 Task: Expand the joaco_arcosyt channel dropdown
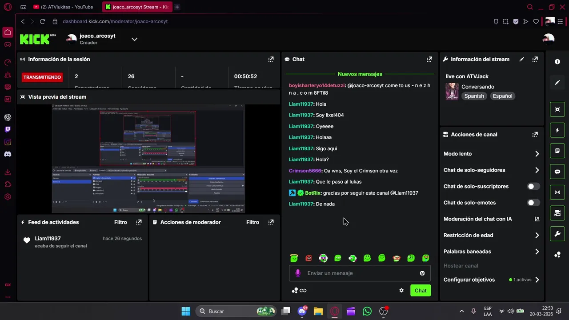point(134,39)
